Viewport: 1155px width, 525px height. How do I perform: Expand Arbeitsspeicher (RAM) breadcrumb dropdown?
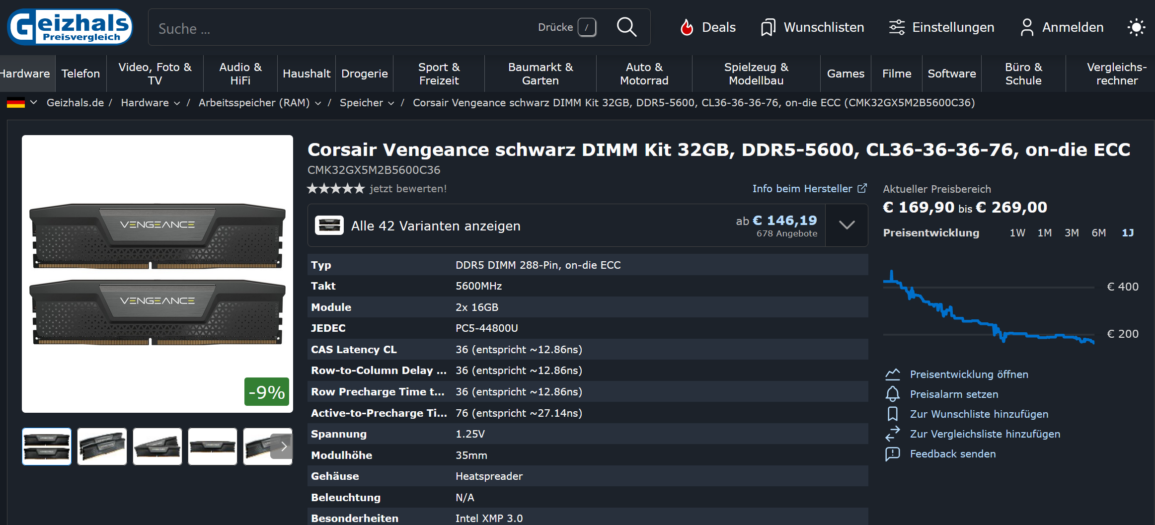tap(318, 103)
